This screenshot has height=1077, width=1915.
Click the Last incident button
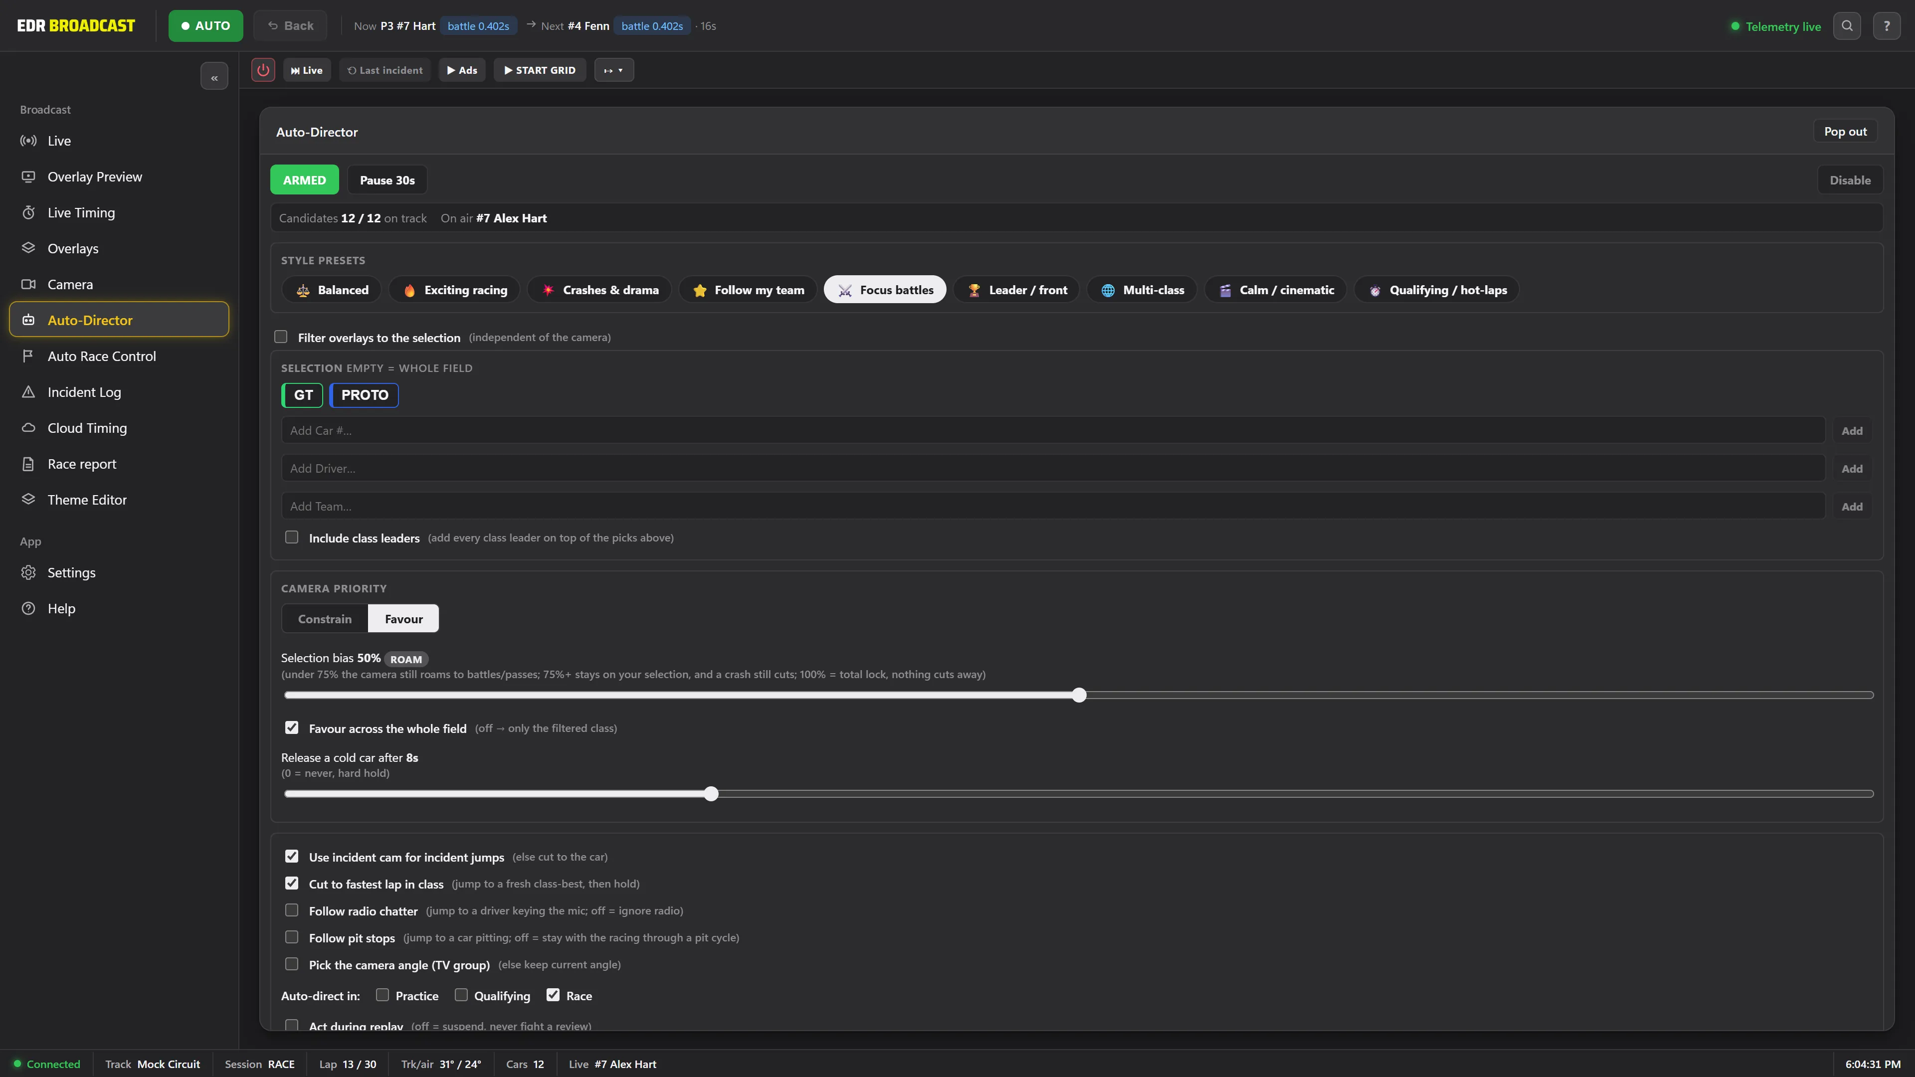pos(385,70)
